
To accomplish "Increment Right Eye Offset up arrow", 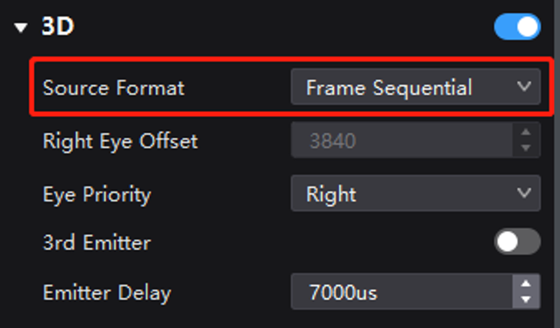I will [526, 132].
